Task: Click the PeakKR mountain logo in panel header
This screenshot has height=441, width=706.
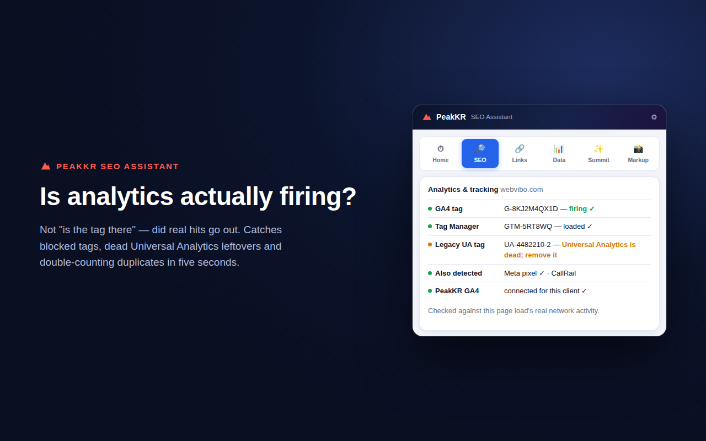Action: tap(427, 117)
